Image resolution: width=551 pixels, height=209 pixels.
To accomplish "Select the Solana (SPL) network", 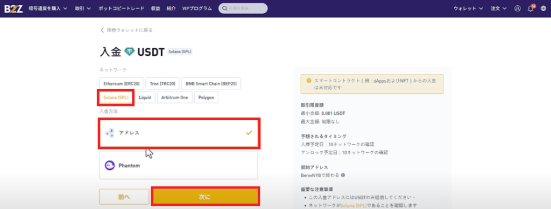I will coord(116,98).
